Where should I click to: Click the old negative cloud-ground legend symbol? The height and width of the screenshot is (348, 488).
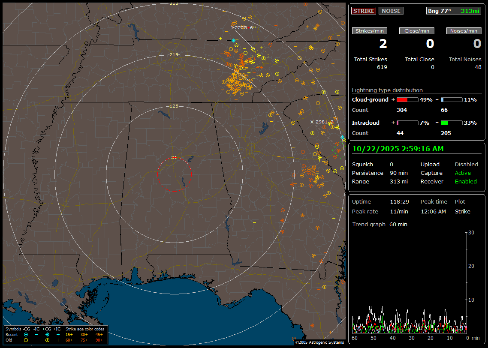[26, 340]
